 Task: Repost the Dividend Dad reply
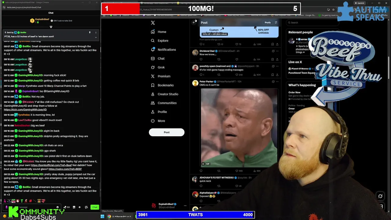[219, 59]
